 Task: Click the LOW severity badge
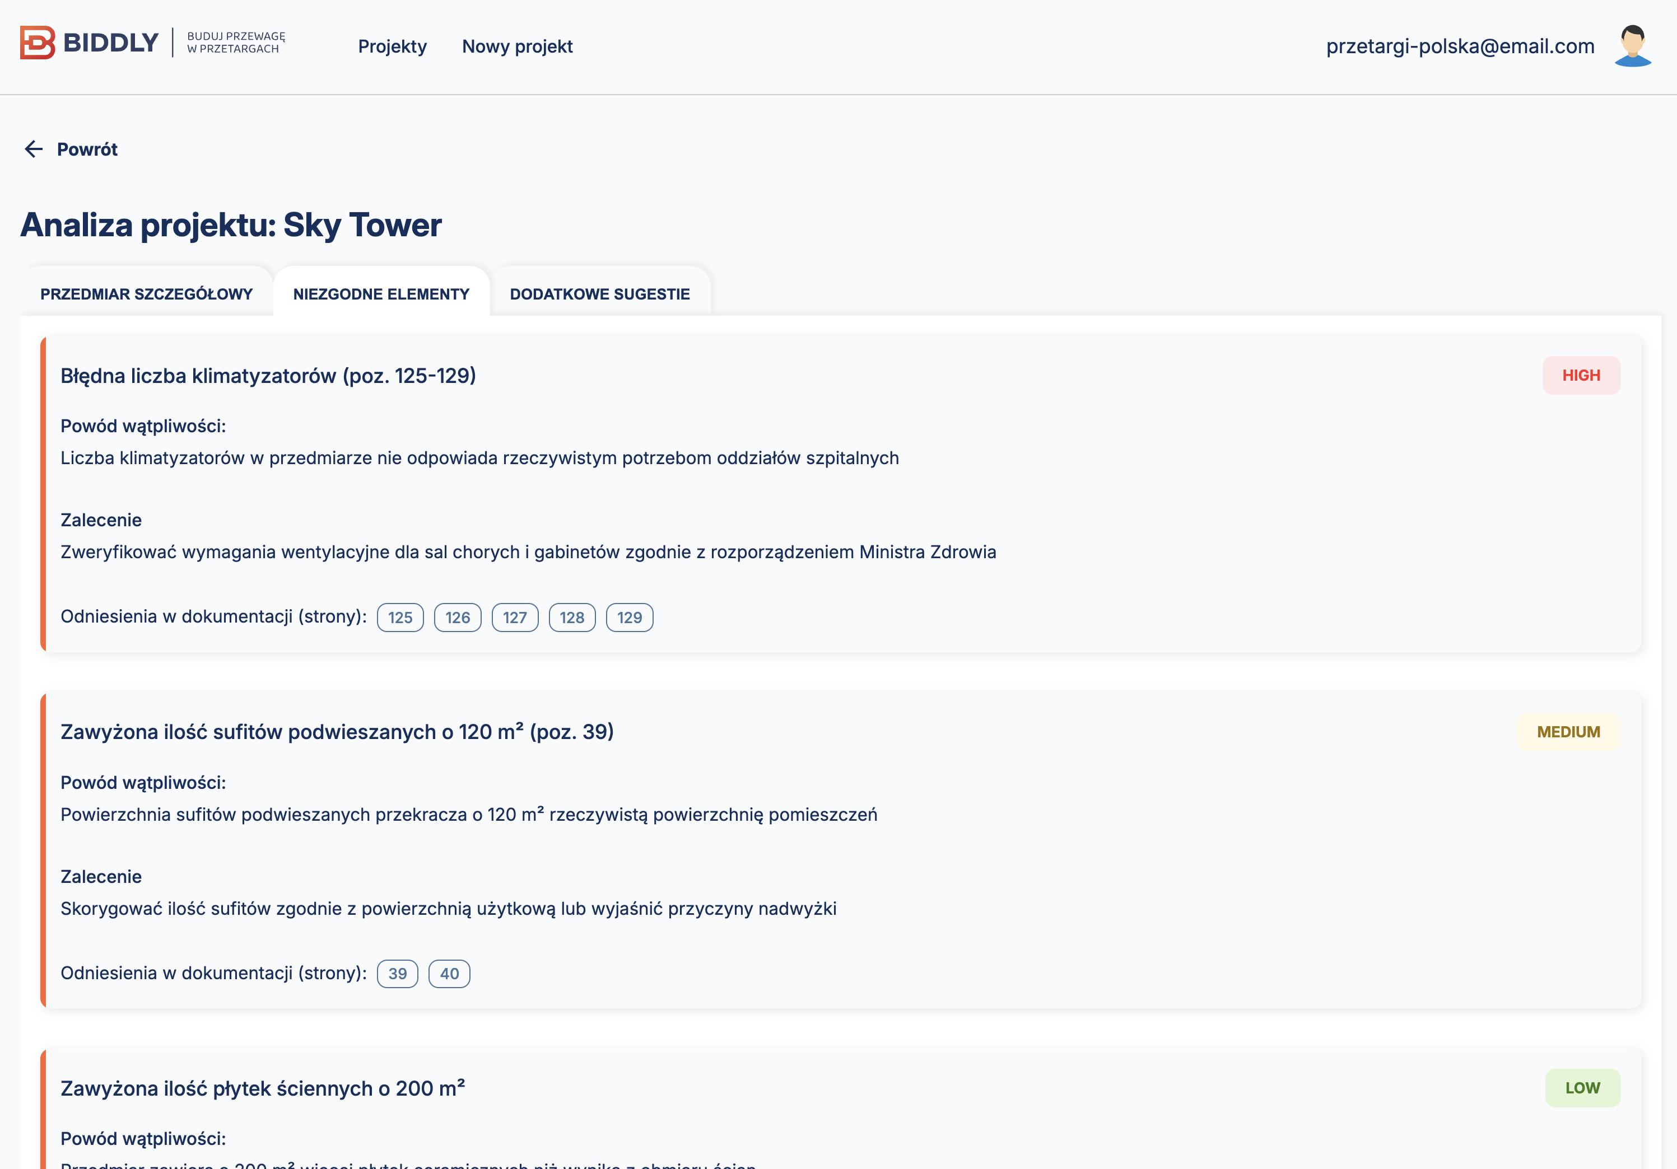click(x=1582, y=1088)
